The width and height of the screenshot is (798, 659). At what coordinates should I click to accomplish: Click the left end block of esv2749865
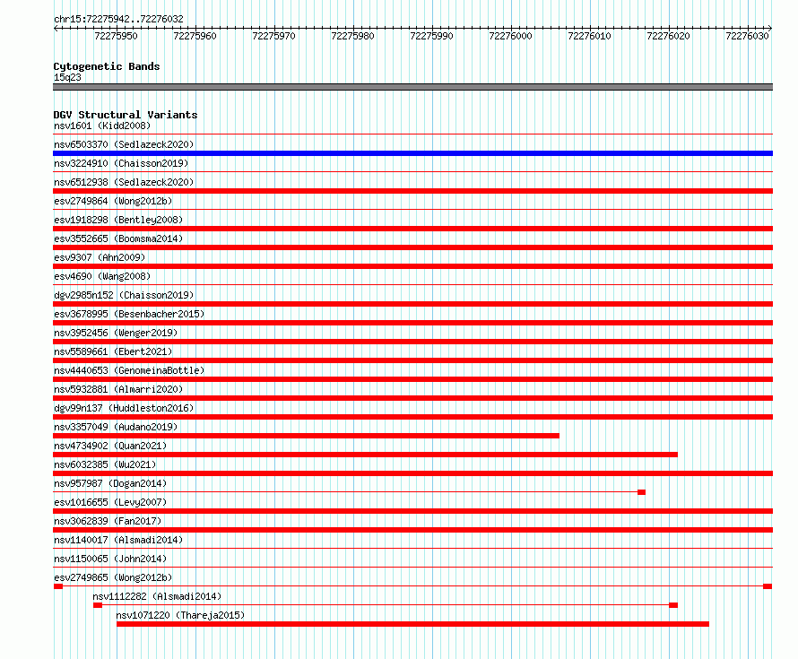click(x=58, y=586)
